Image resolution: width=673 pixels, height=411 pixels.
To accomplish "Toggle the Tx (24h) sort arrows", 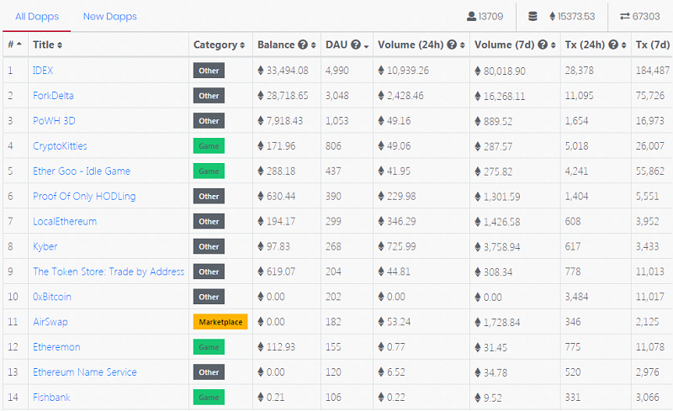I will (x=623, y=45).
